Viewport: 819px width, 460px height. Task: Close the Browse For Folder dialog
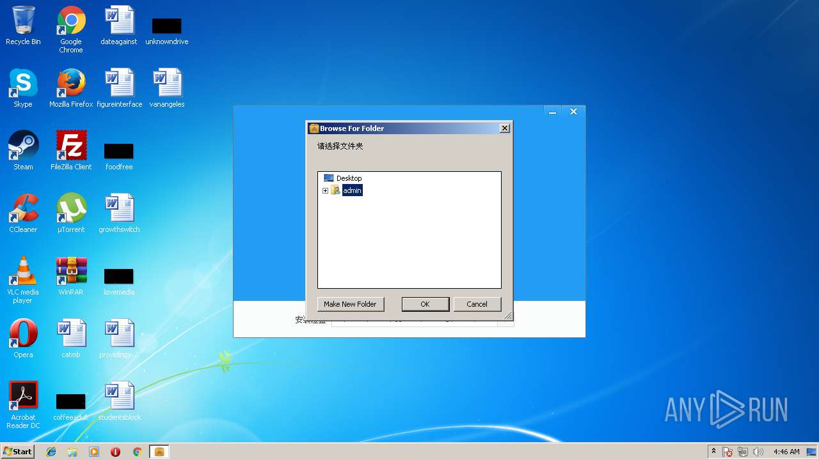(504, 128)
